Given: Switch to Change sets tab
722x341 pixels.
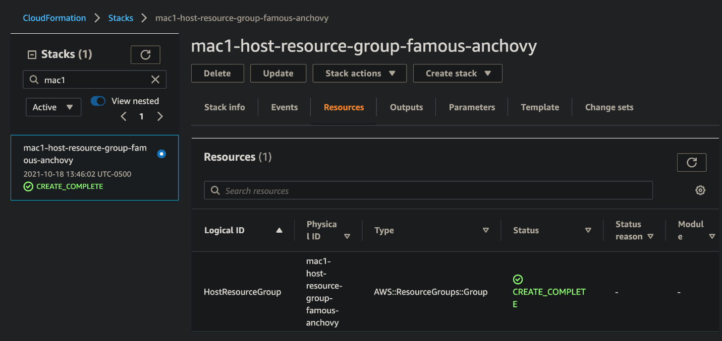Looking at the screenshot, I should (x=609, y=107).
